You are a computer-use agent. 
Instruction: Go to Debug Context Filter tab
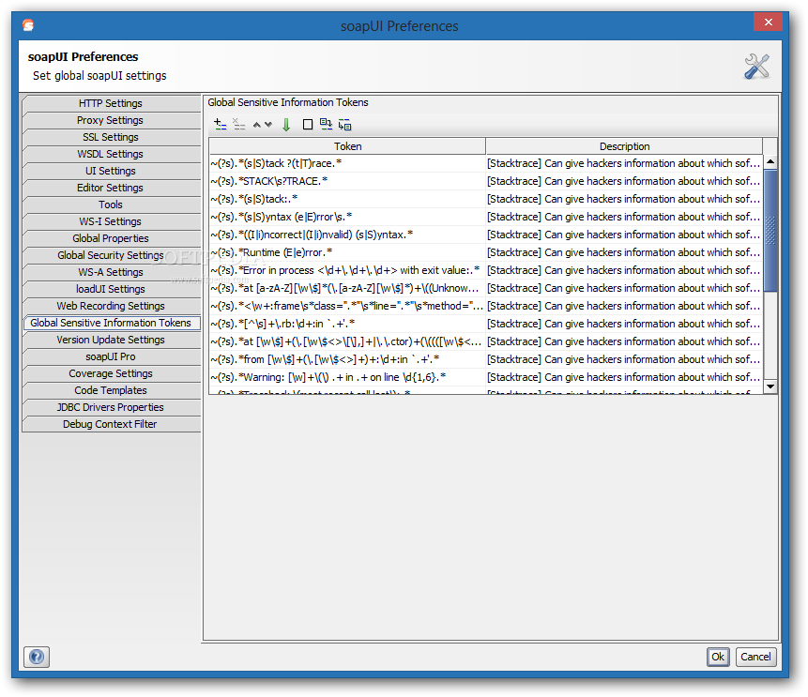click(x=111, y=424)
